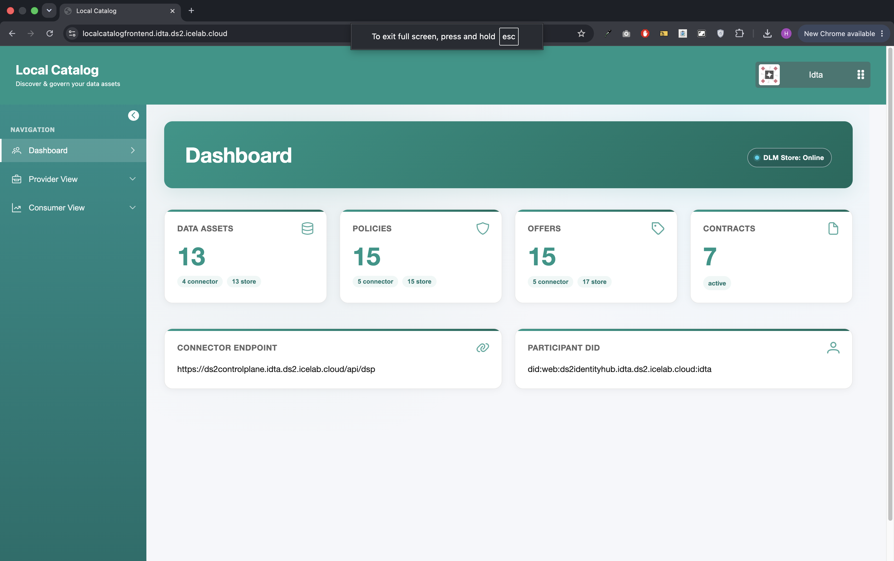Toggle the Provider View chevron
The width and height of the screenshot is (894, 561).
133,179
